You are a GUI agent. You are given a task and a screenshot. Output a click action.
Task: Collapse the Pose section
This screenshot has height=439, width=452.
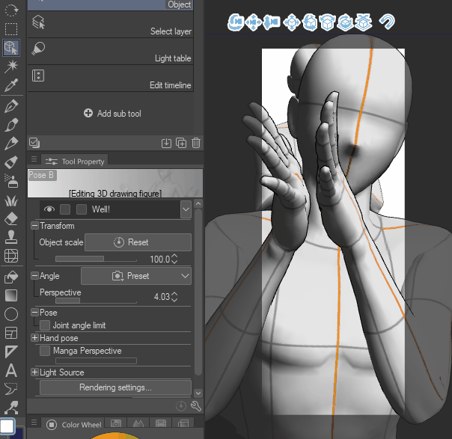[34, 313]
